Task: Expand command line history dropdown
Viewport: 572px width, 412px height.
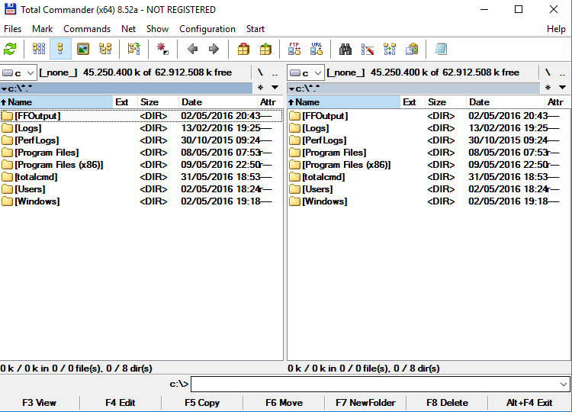Action: pyautogui.click(x=564, y=385)
